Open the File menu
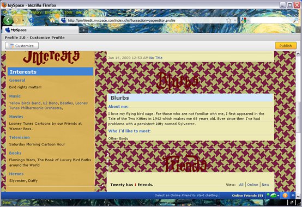This screenshot has width=302, height=207. (x=5, y=13)
